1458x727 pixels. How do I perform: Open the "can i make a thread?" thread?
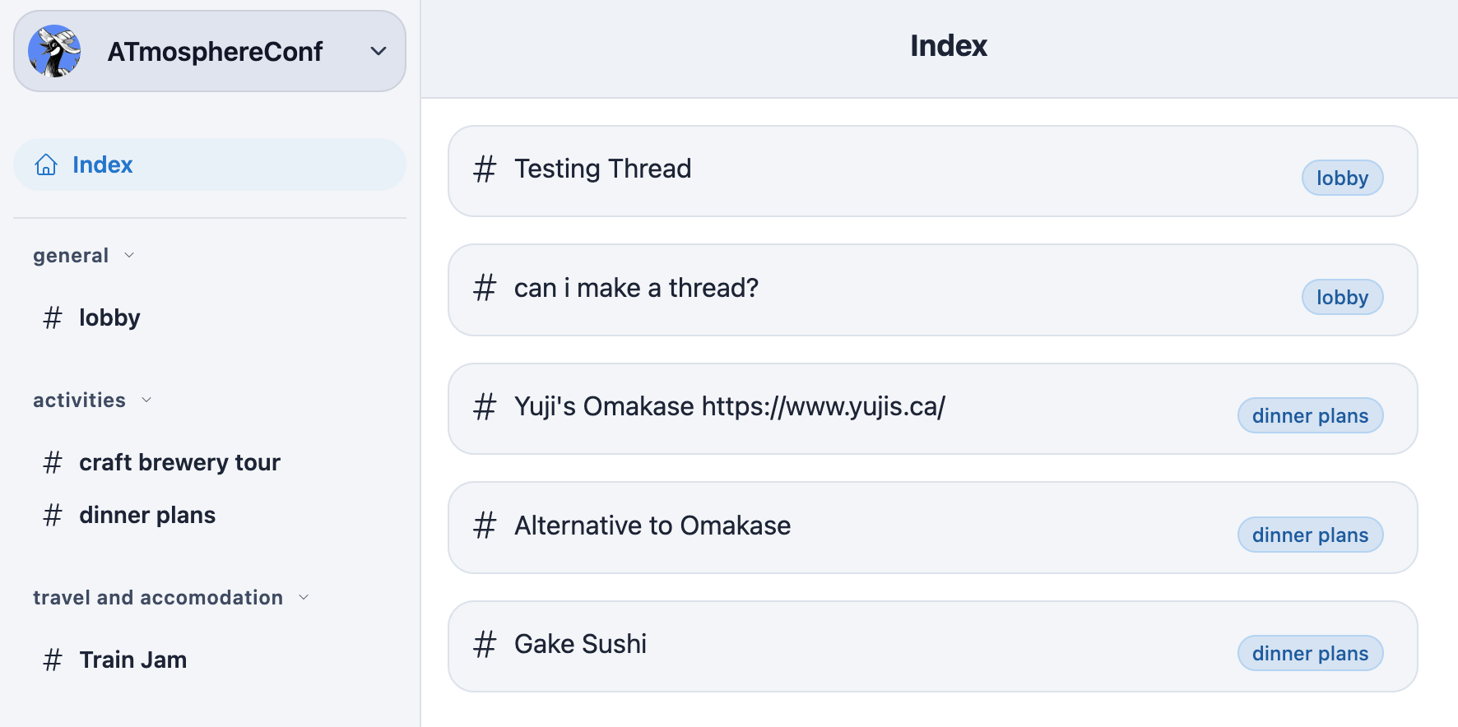tap(636, 289)
